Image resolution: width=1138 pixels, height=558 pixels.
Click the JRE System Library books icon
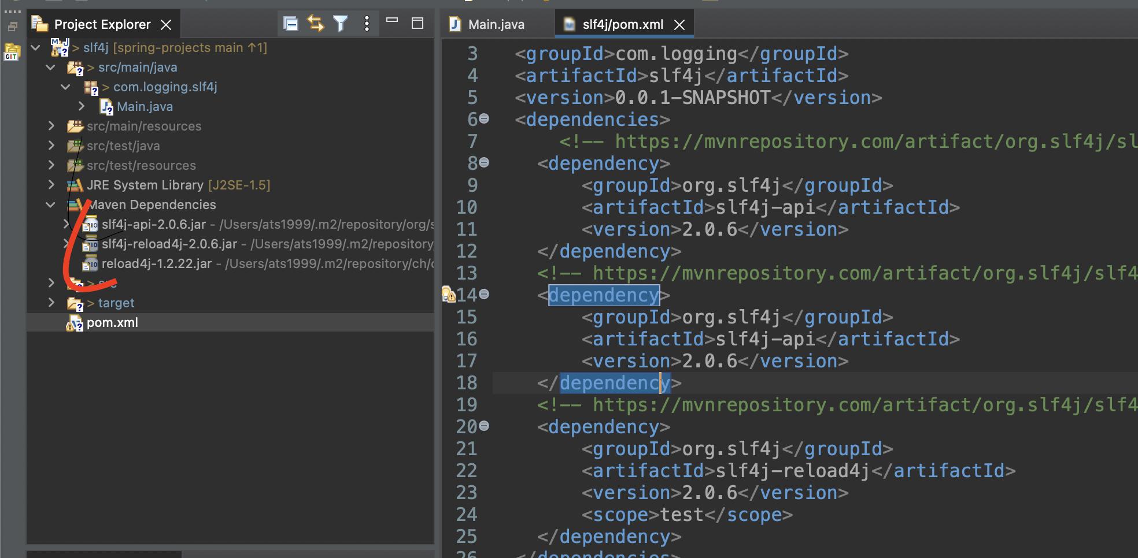75,185
